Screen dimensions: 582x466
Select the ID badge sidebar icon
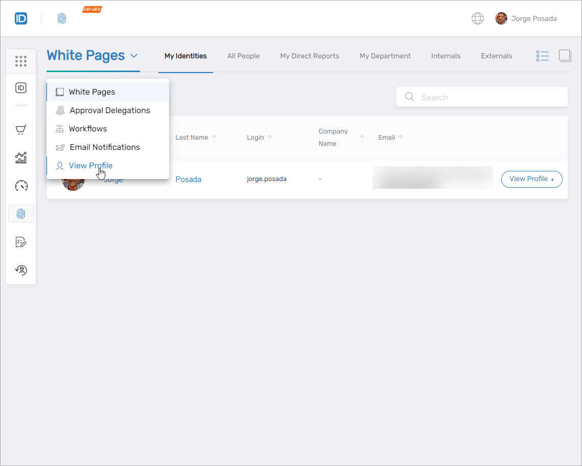click(20, 87)
